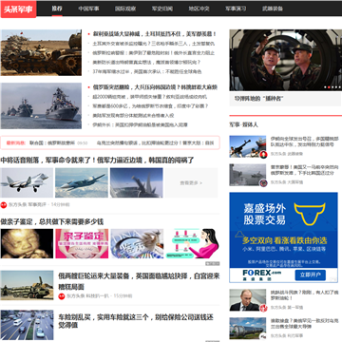The image size is (342, 342).
Task: Open the 联合国 item in the news ticker
Action: point(52,142)
